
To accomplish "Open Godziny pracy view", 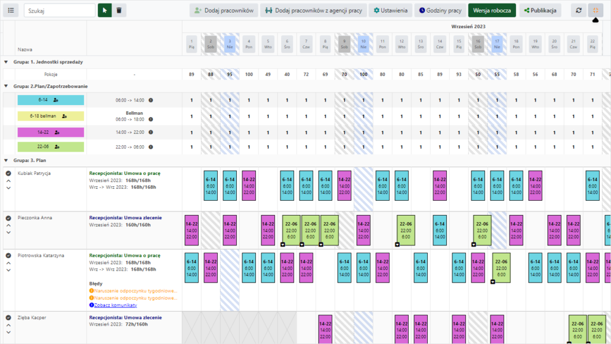I will point(440,10).
